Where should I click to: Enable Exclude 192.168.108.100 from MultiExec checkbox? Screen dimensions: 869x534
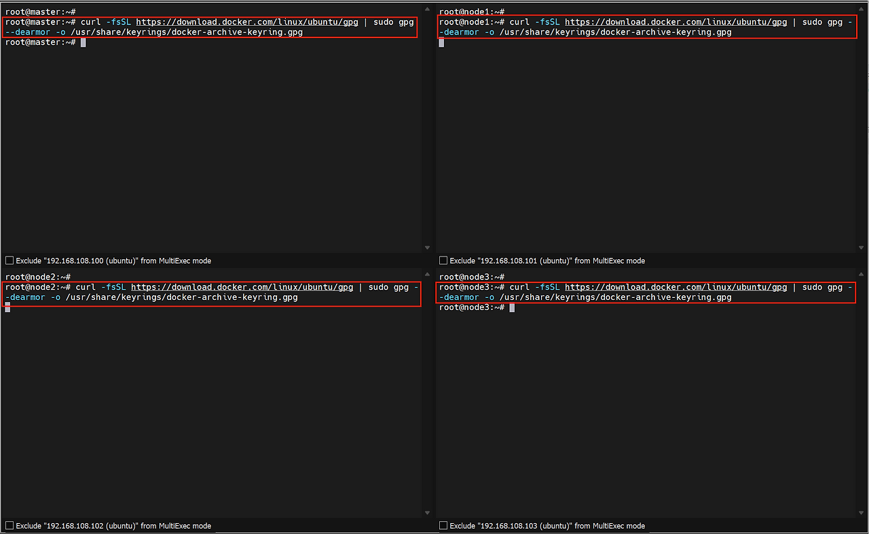10,261
